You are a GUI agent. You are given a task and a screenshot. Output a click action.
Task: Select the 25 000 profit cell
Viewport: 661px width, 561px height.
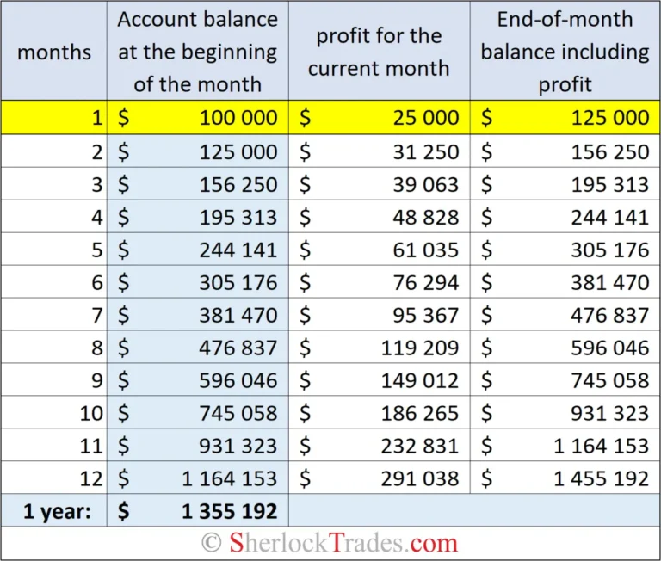426,118
